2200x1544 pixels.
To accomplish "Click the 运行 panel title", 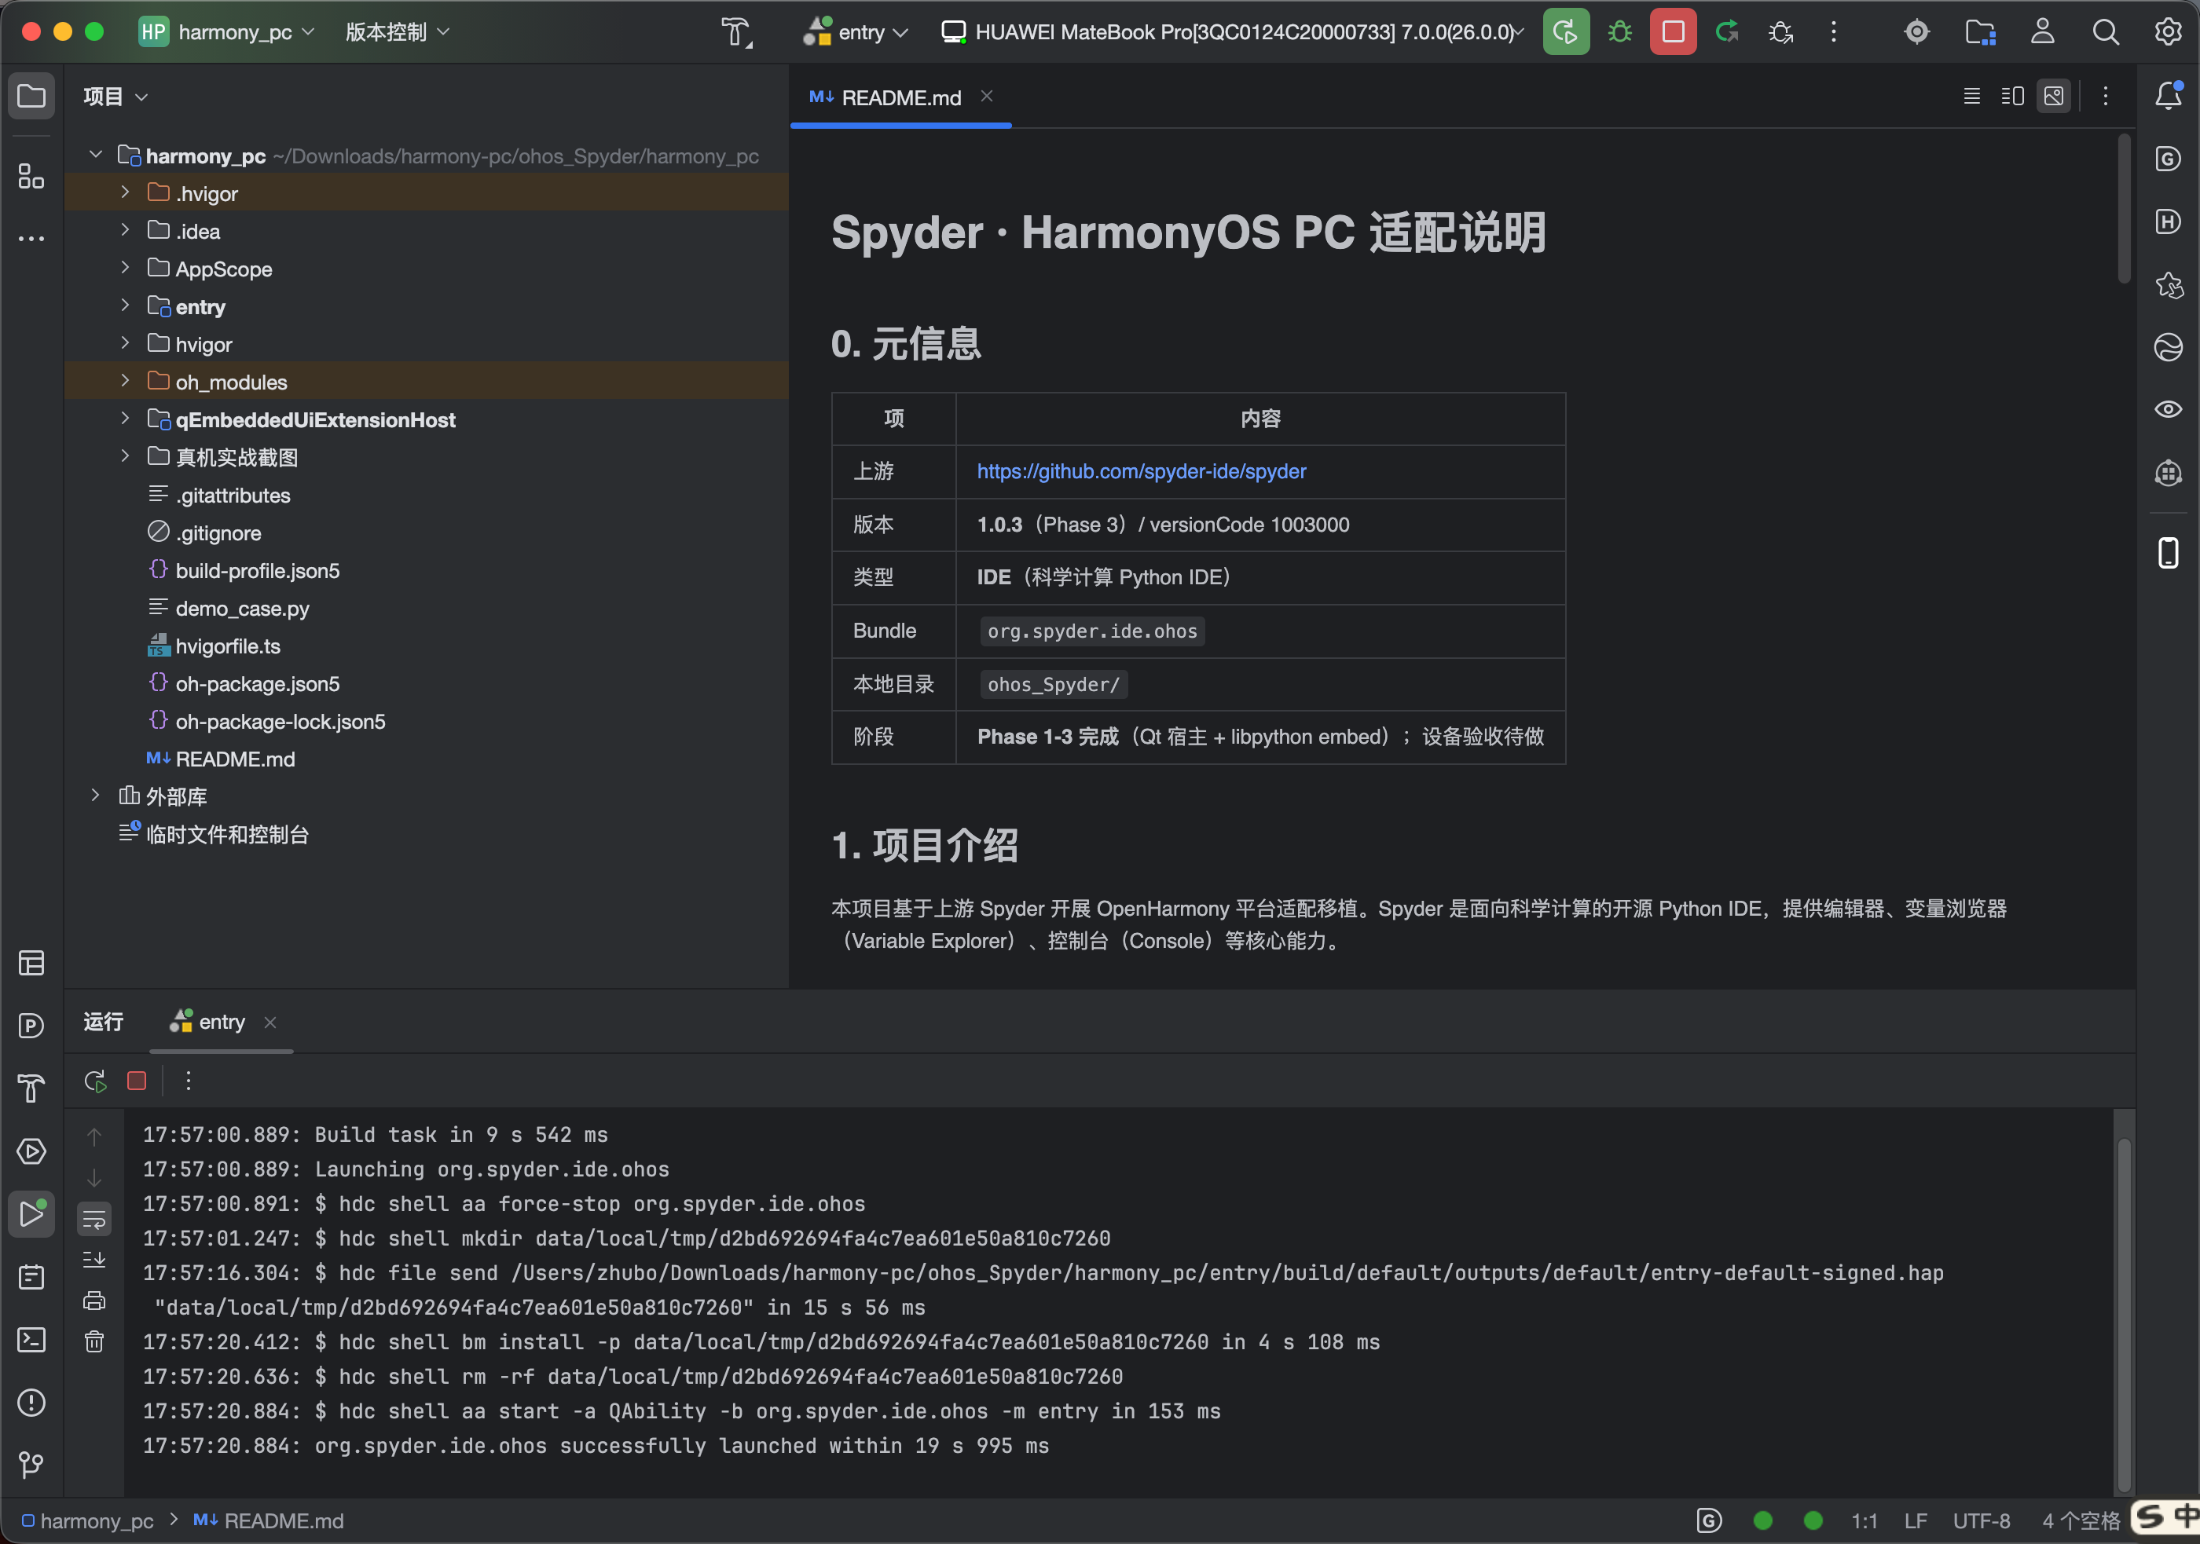I will point(102,1022).
